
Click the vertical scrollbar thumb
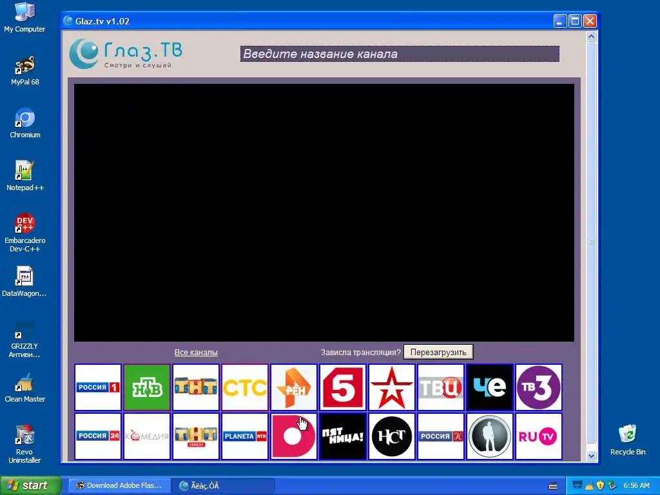[591, 242]
